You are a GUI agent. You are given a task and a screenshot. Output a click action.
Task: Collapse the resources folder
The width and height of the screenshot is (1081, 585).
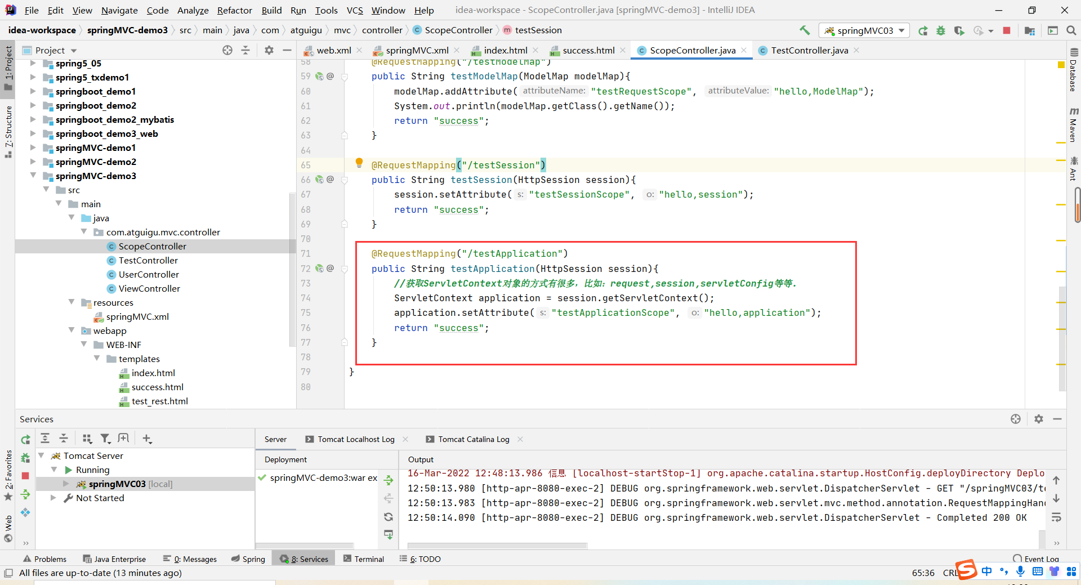(x=72, y=302)
